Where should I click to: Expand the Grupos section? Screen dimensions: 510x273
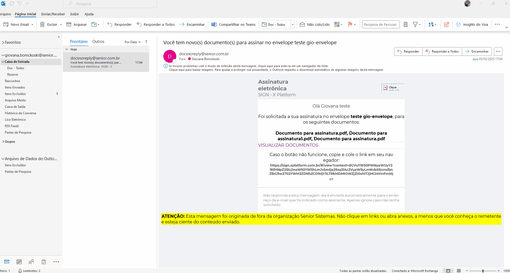tap(3, 142)
